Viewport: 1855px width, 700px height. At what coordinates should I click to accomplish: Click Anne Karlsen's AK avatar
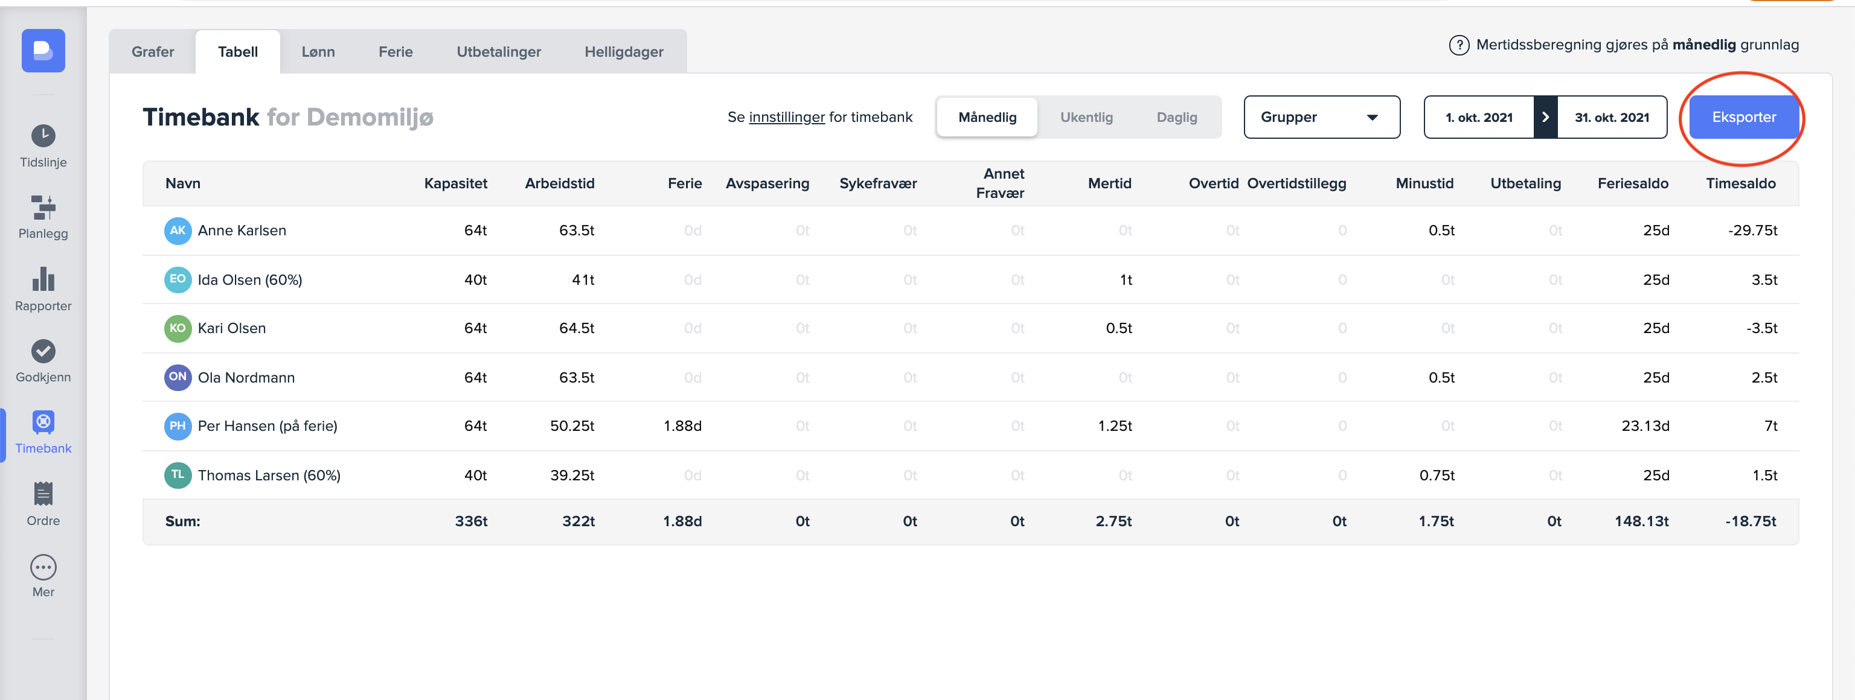(x=177, y=231)
